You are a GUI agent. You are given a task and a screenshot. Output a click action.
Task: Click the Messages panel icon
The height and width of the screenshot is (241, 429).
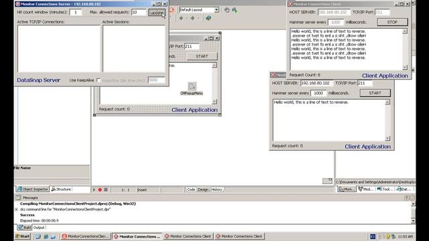coord(18,197)
